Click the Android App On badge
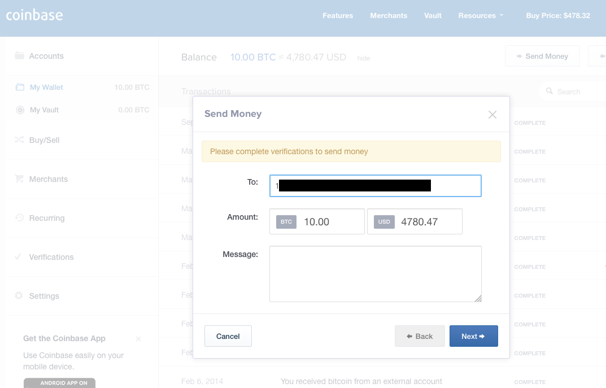This screenshot has width=606, height=388. point(59,383)
